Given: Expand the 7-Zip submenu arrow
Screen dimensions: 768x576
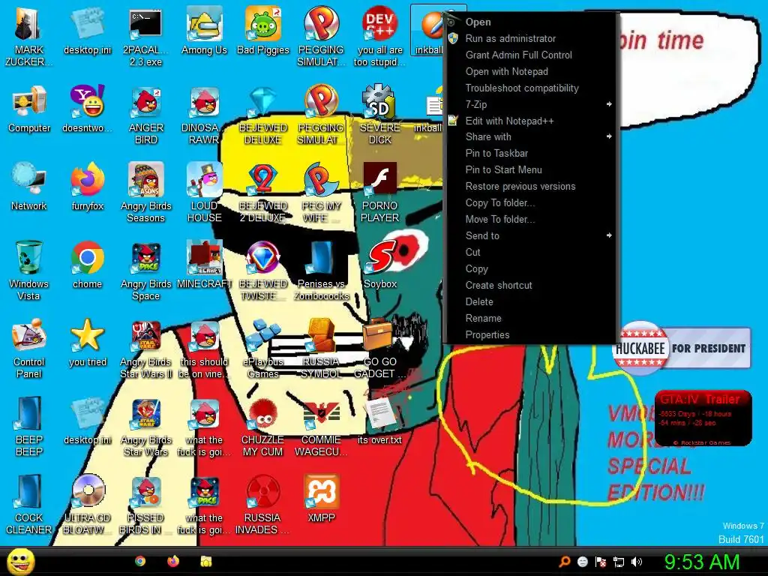Looking at the screenshot, I should coord(609,104).
